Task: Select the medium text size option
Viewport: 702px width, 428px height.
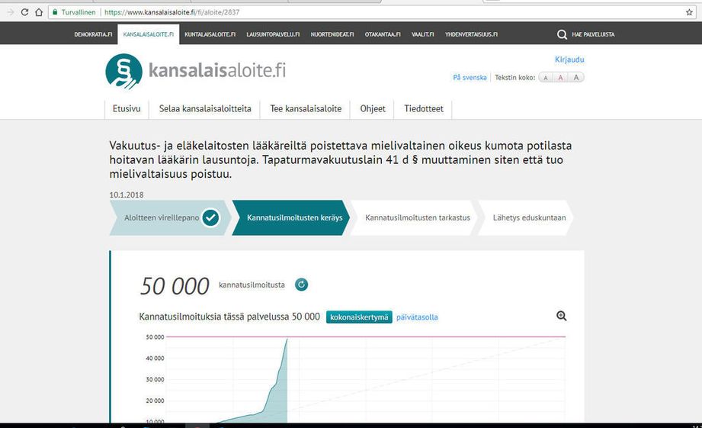Action: click(x=560, y=77)
